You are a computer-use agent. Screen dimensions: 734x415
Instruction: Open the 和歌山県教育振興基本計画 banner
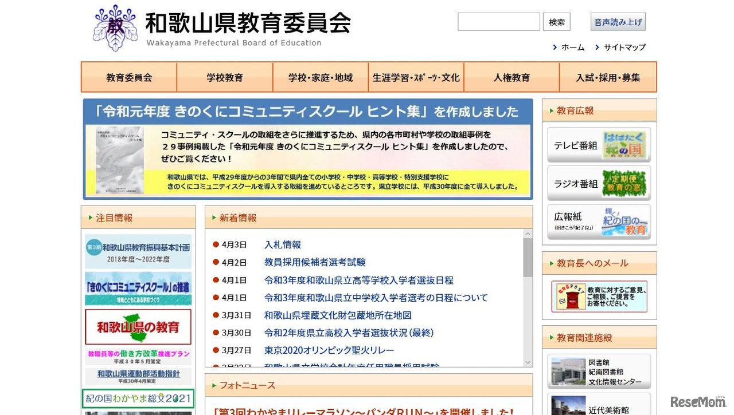click(138, 251)
